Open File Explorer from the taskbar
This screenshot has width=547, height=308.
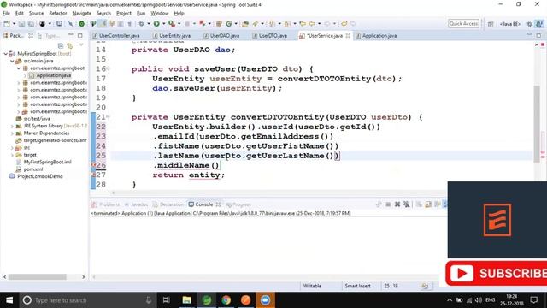(186, 300)
